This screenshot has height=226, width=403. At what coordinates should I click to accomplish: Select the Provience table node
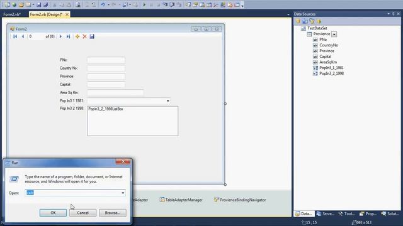322,34
